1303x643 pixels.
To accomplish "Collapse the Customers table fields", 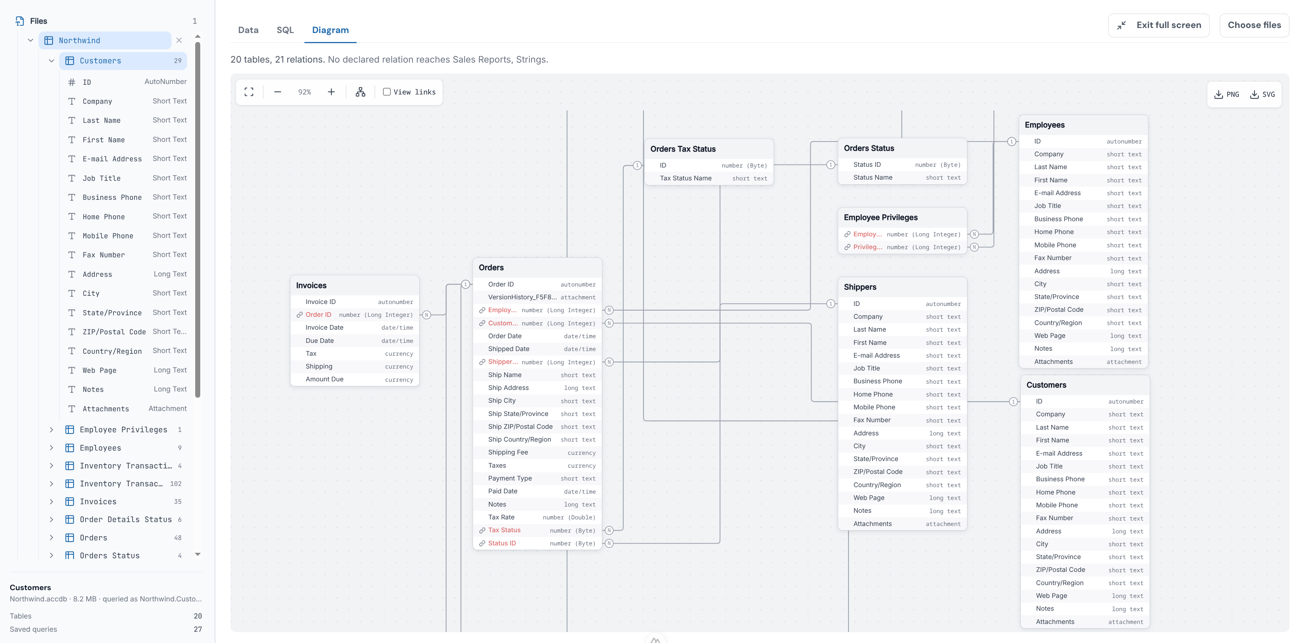I will pos(52,61).
